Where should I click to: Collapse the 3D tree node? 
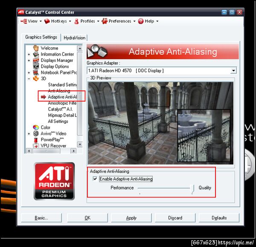[29, 78]
